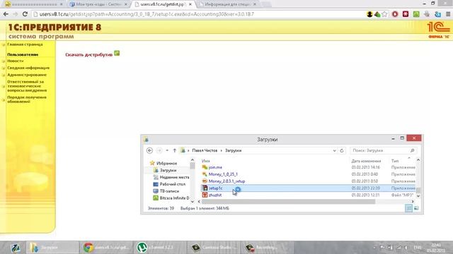Open Сводная информация in the sidebar
This screenshot has height=254, width=453.
(x=28, y=68)
